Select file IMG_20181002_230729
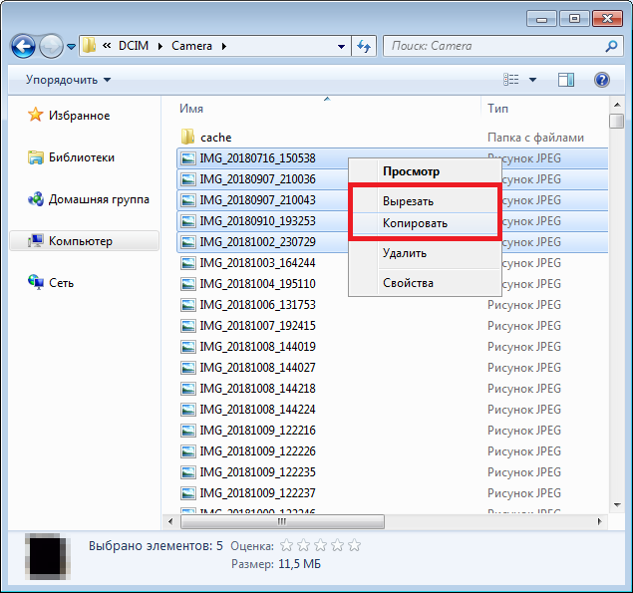Screen dimensions: 633x593 pyautogui.click(x=257, y=242)
